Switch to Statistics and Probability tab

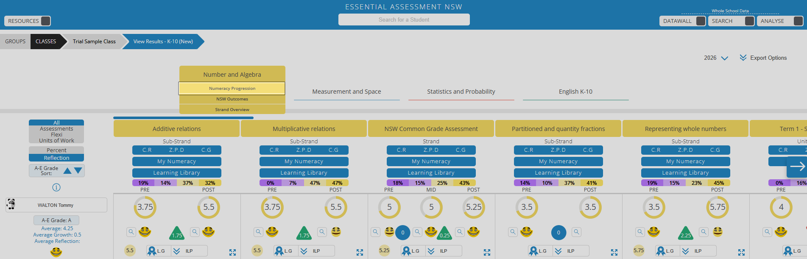[461, 92]
